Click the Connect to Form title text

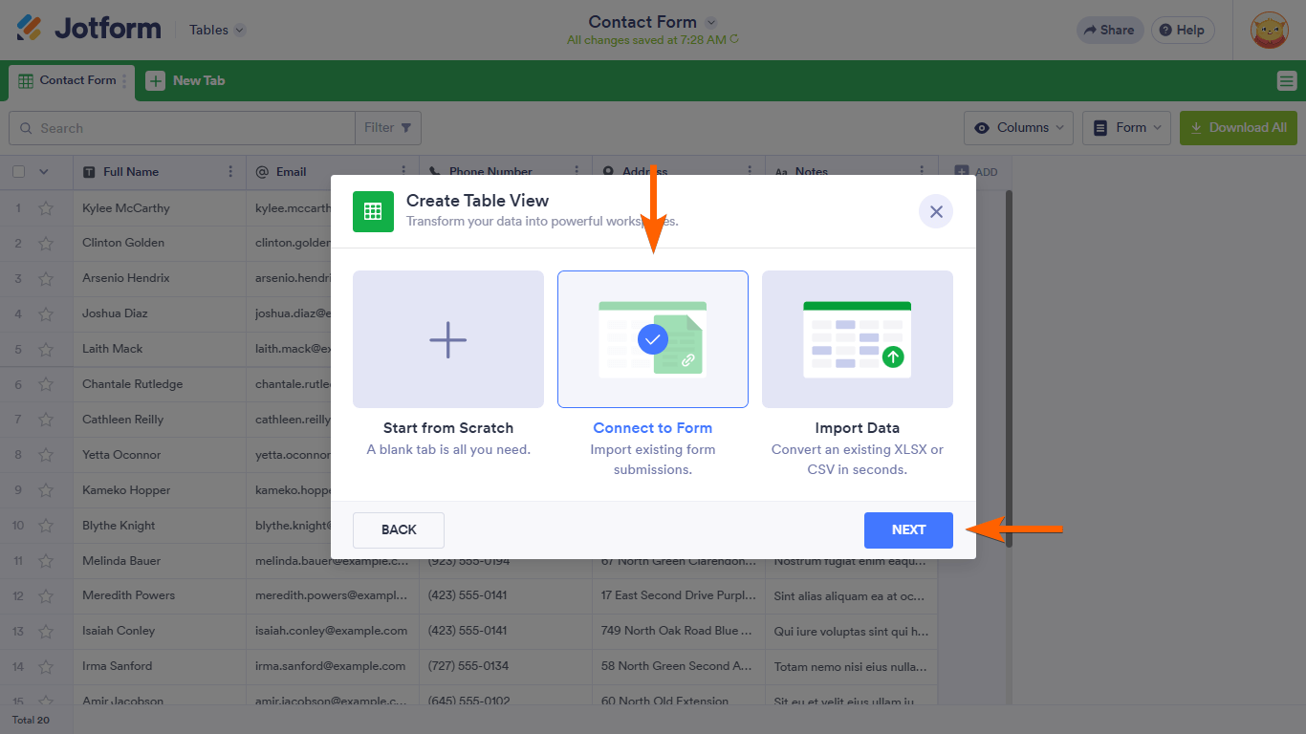[653, 428]
